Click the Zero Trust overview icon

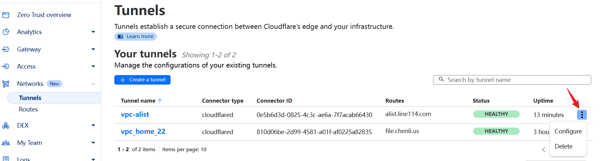[6, 15]
